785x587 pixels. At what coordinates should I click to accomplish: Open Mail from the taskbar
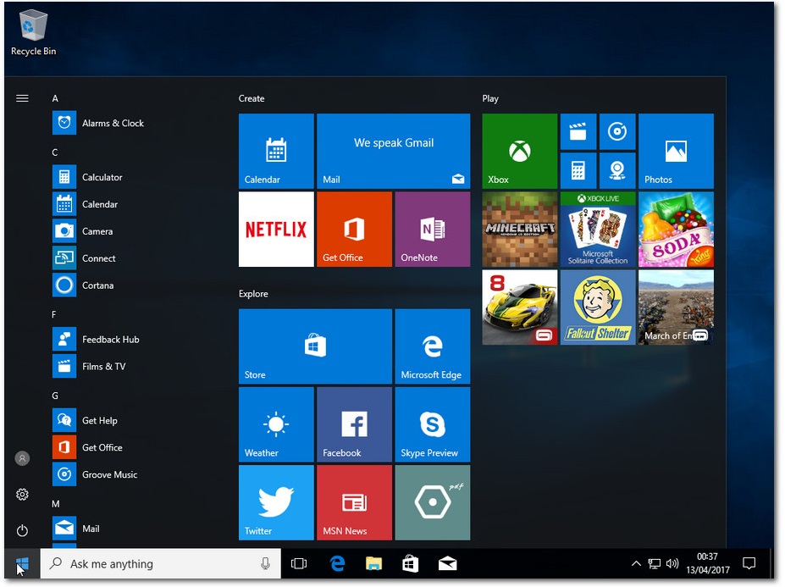tap(447, 564)
